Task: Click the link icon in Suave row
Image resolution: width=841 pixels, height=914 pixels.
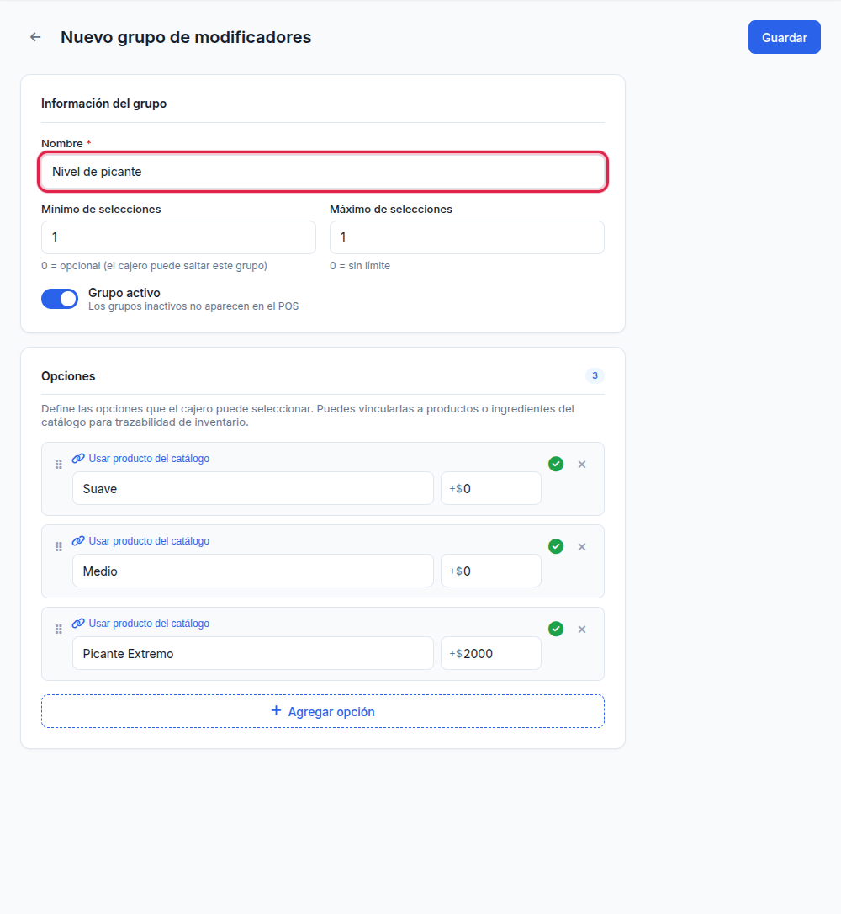Action: coord(78,459)
